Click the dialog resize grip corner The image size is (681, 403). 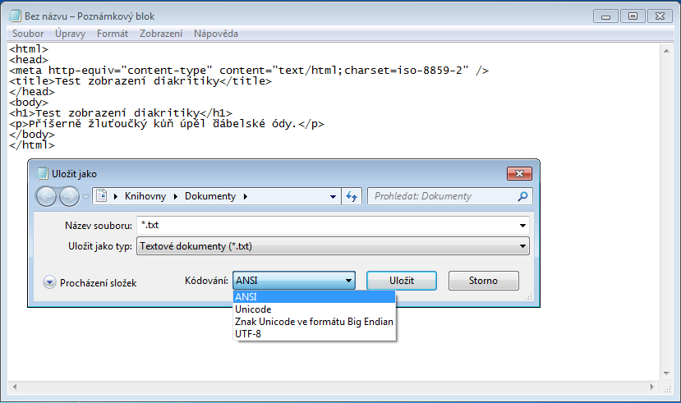[528, 297]
